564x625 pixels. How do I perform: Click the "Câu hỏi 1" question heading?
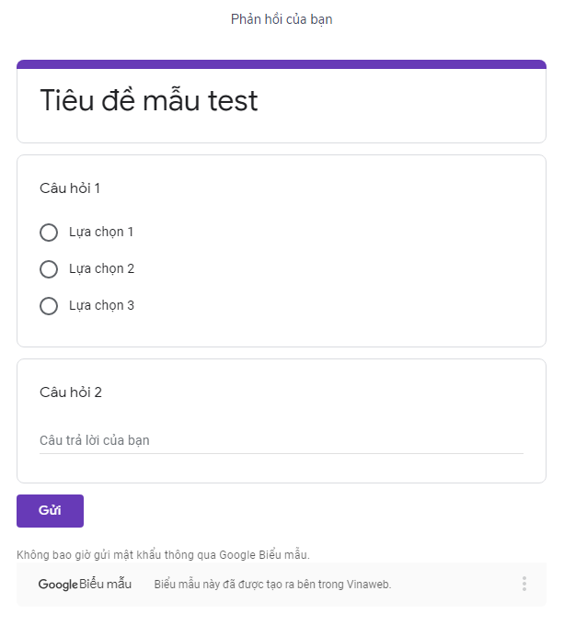[70, 188]
